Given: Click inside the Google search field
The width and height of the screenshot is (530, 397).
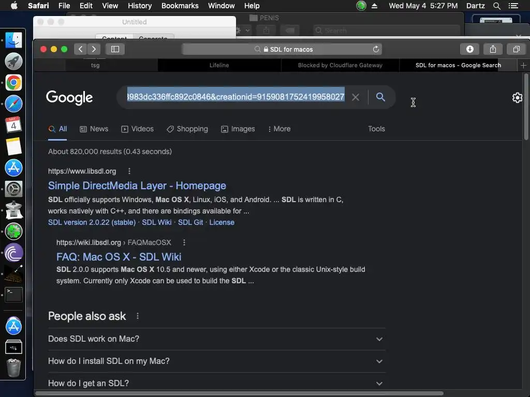Looking at the screenshot, I should point(235,97).
